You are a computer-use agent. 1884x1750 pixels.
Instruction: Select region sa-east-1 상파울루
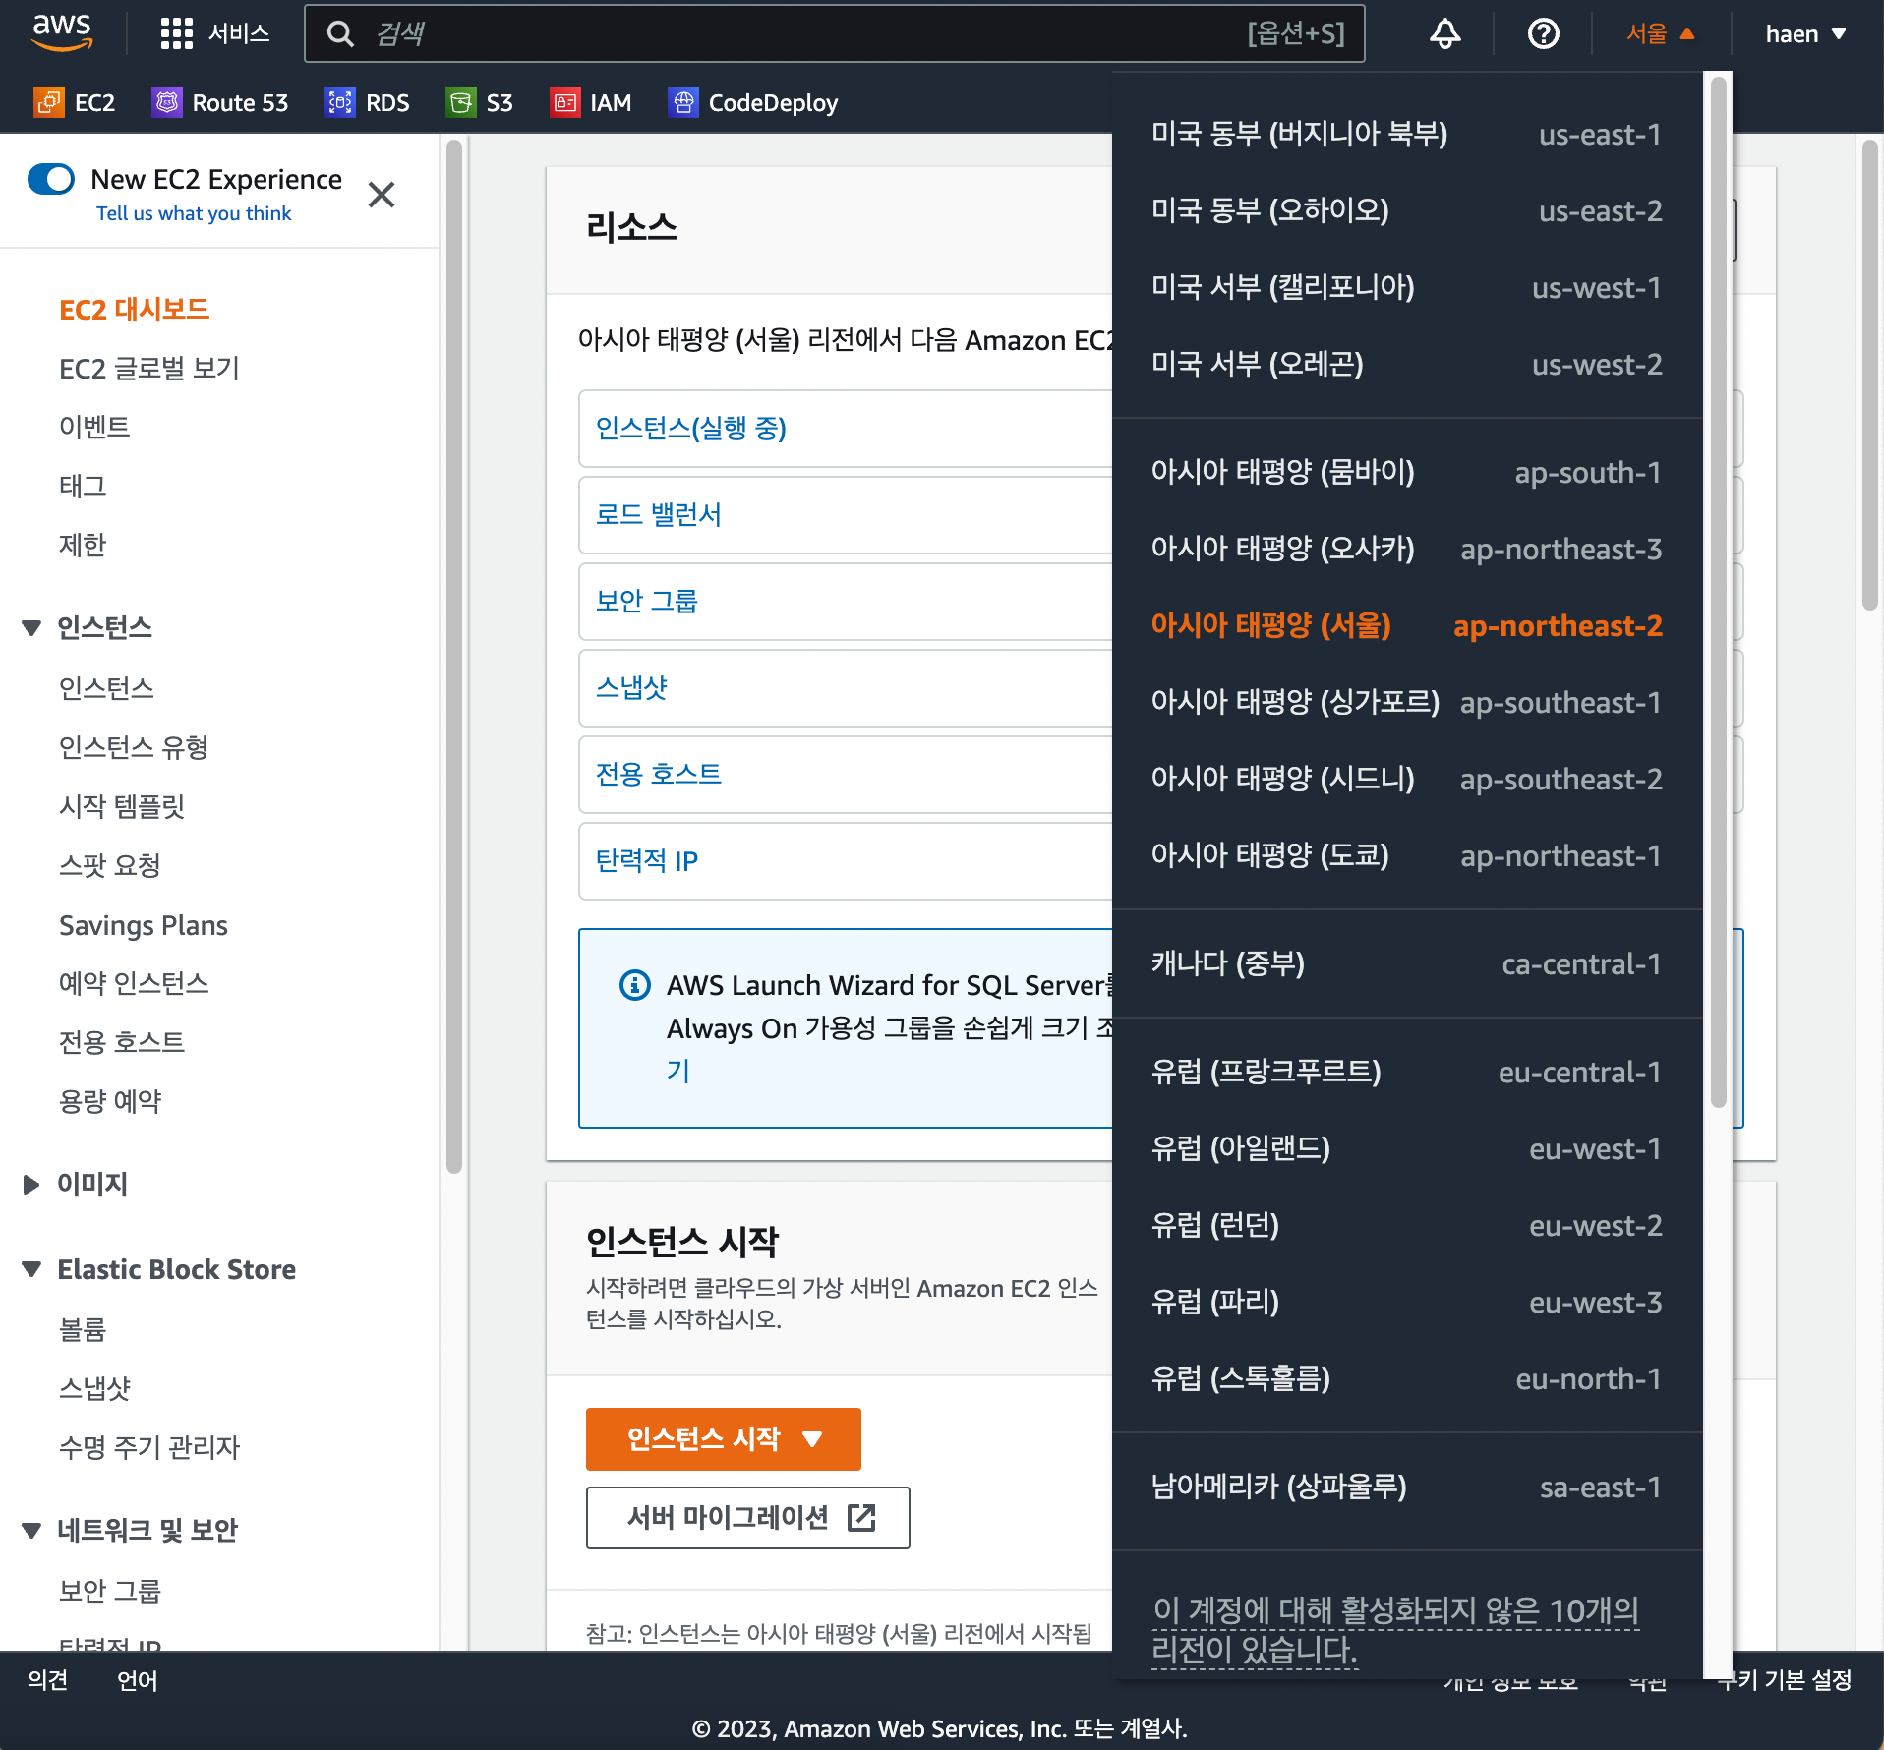click(1407, 1487)
